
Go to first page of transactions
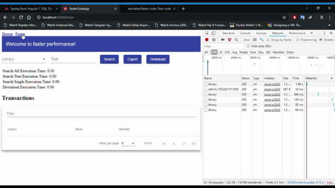tap(164, 144)
